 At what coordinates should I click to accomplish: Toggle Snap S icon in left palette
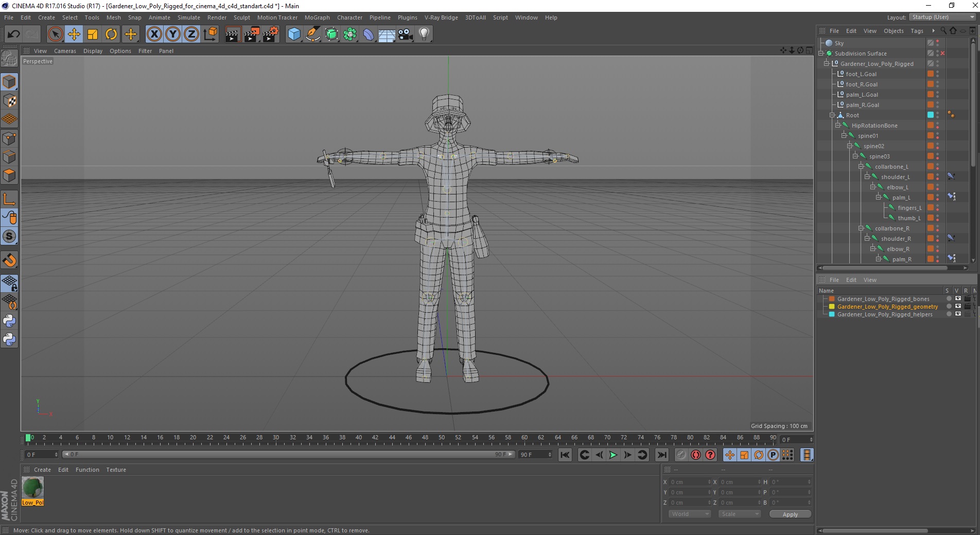click(9, 236)
